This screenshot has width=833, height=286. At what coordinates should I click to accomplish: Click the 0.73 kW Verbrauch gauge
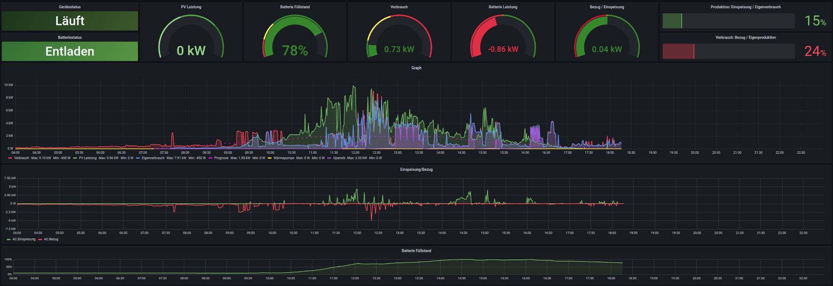399,39
